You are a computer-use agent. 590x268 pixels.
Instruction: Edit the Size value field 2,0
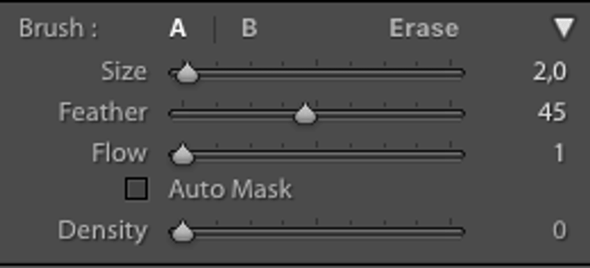coord(550,72)
